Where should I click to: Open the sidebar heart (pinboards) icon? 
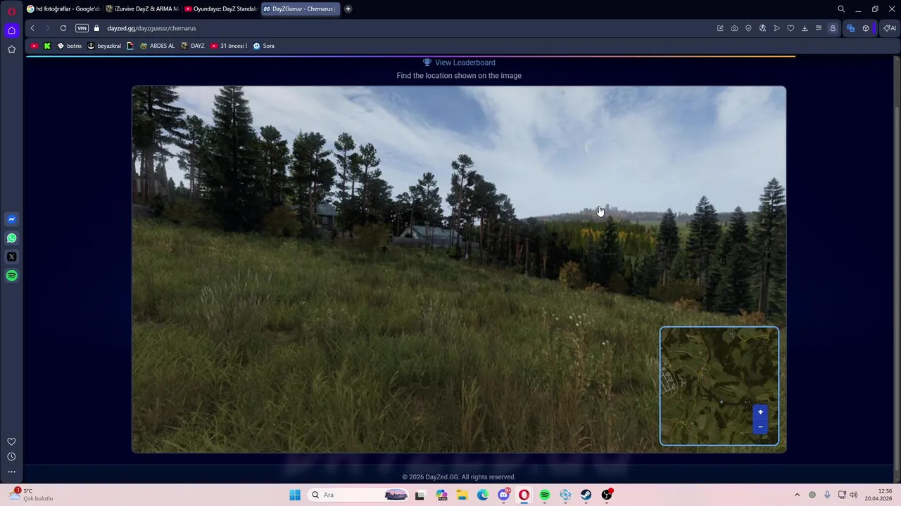(11, 441)
